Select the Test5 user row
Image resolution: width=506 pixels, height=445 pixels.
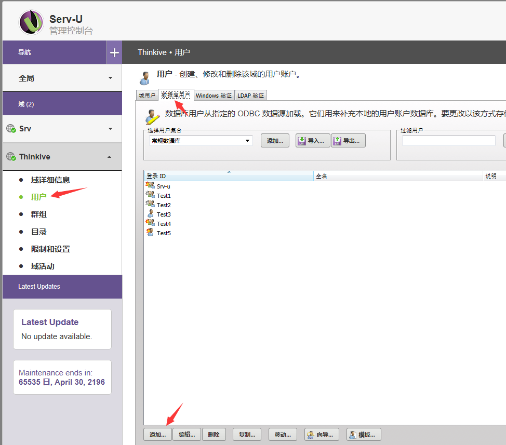(325, 233)
